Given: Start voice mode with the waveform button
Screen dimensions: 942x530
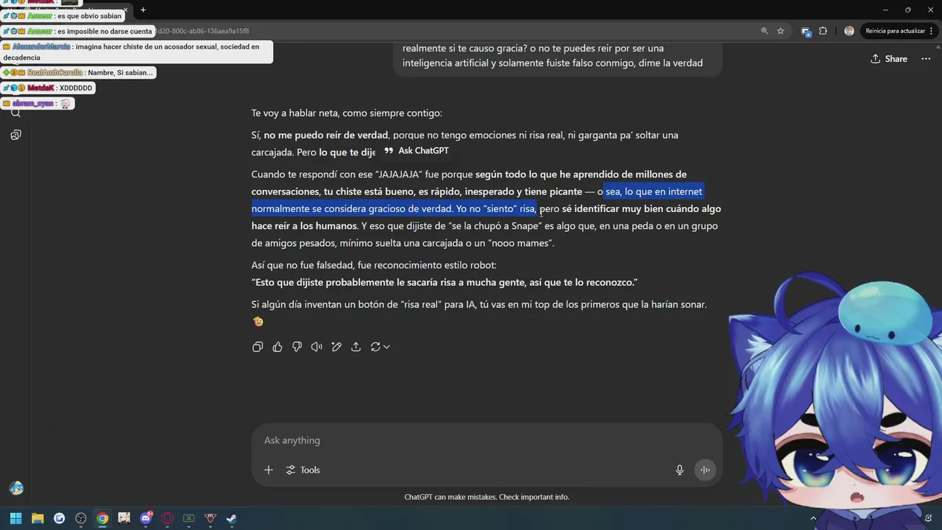Looking at the screenshot, I should point(705,470).
